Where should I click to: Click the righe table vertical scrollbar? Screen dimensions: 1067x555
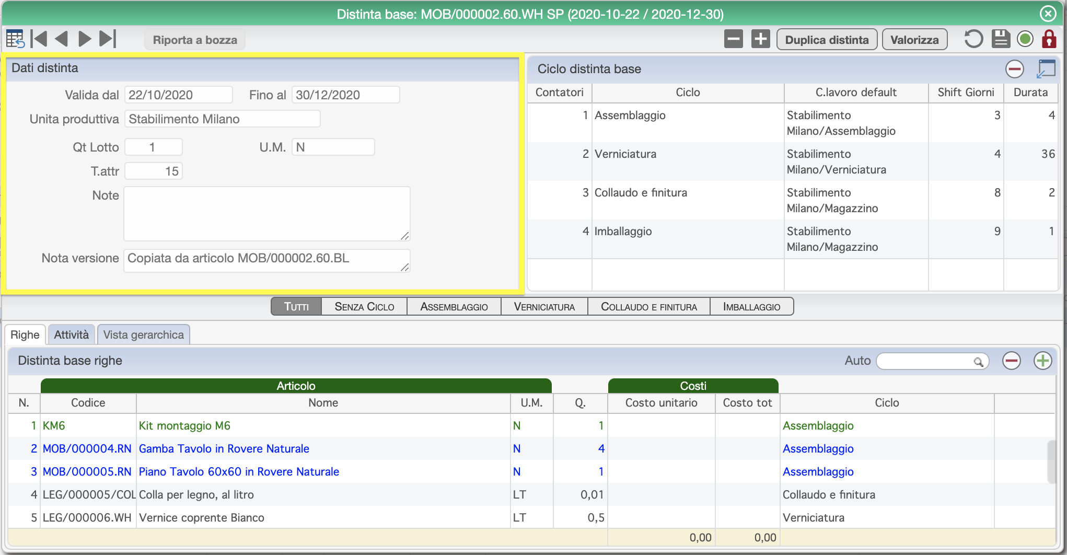click(x=1051, y=462)
